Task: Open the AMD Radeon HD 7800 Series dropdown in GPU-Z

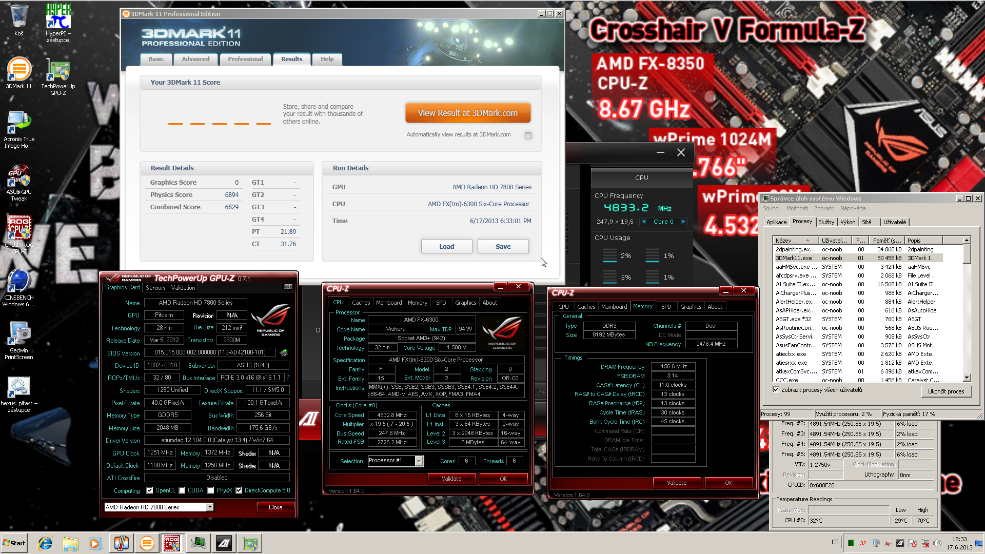Action: pyautogui.click(x=210, y=507)
